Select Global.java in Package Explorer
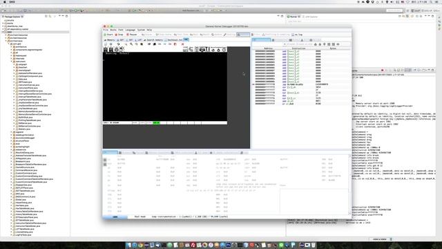Image resolution: width=442 pixels, height=249 pixels. (x=21, y=200)
